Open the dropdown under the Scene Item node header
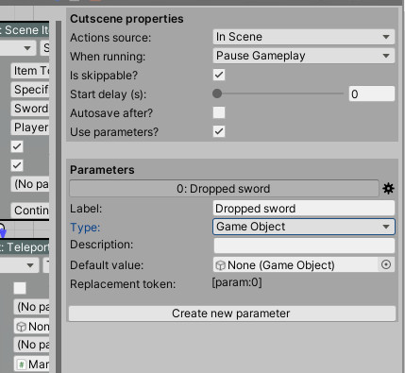This screenshot has height=373, width=405. coord(17,48)
